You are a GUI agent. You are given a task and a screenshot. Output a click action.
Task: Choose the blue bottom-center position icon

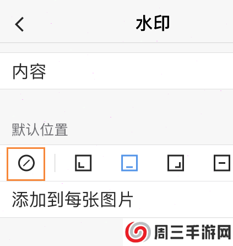pos(129,163)
